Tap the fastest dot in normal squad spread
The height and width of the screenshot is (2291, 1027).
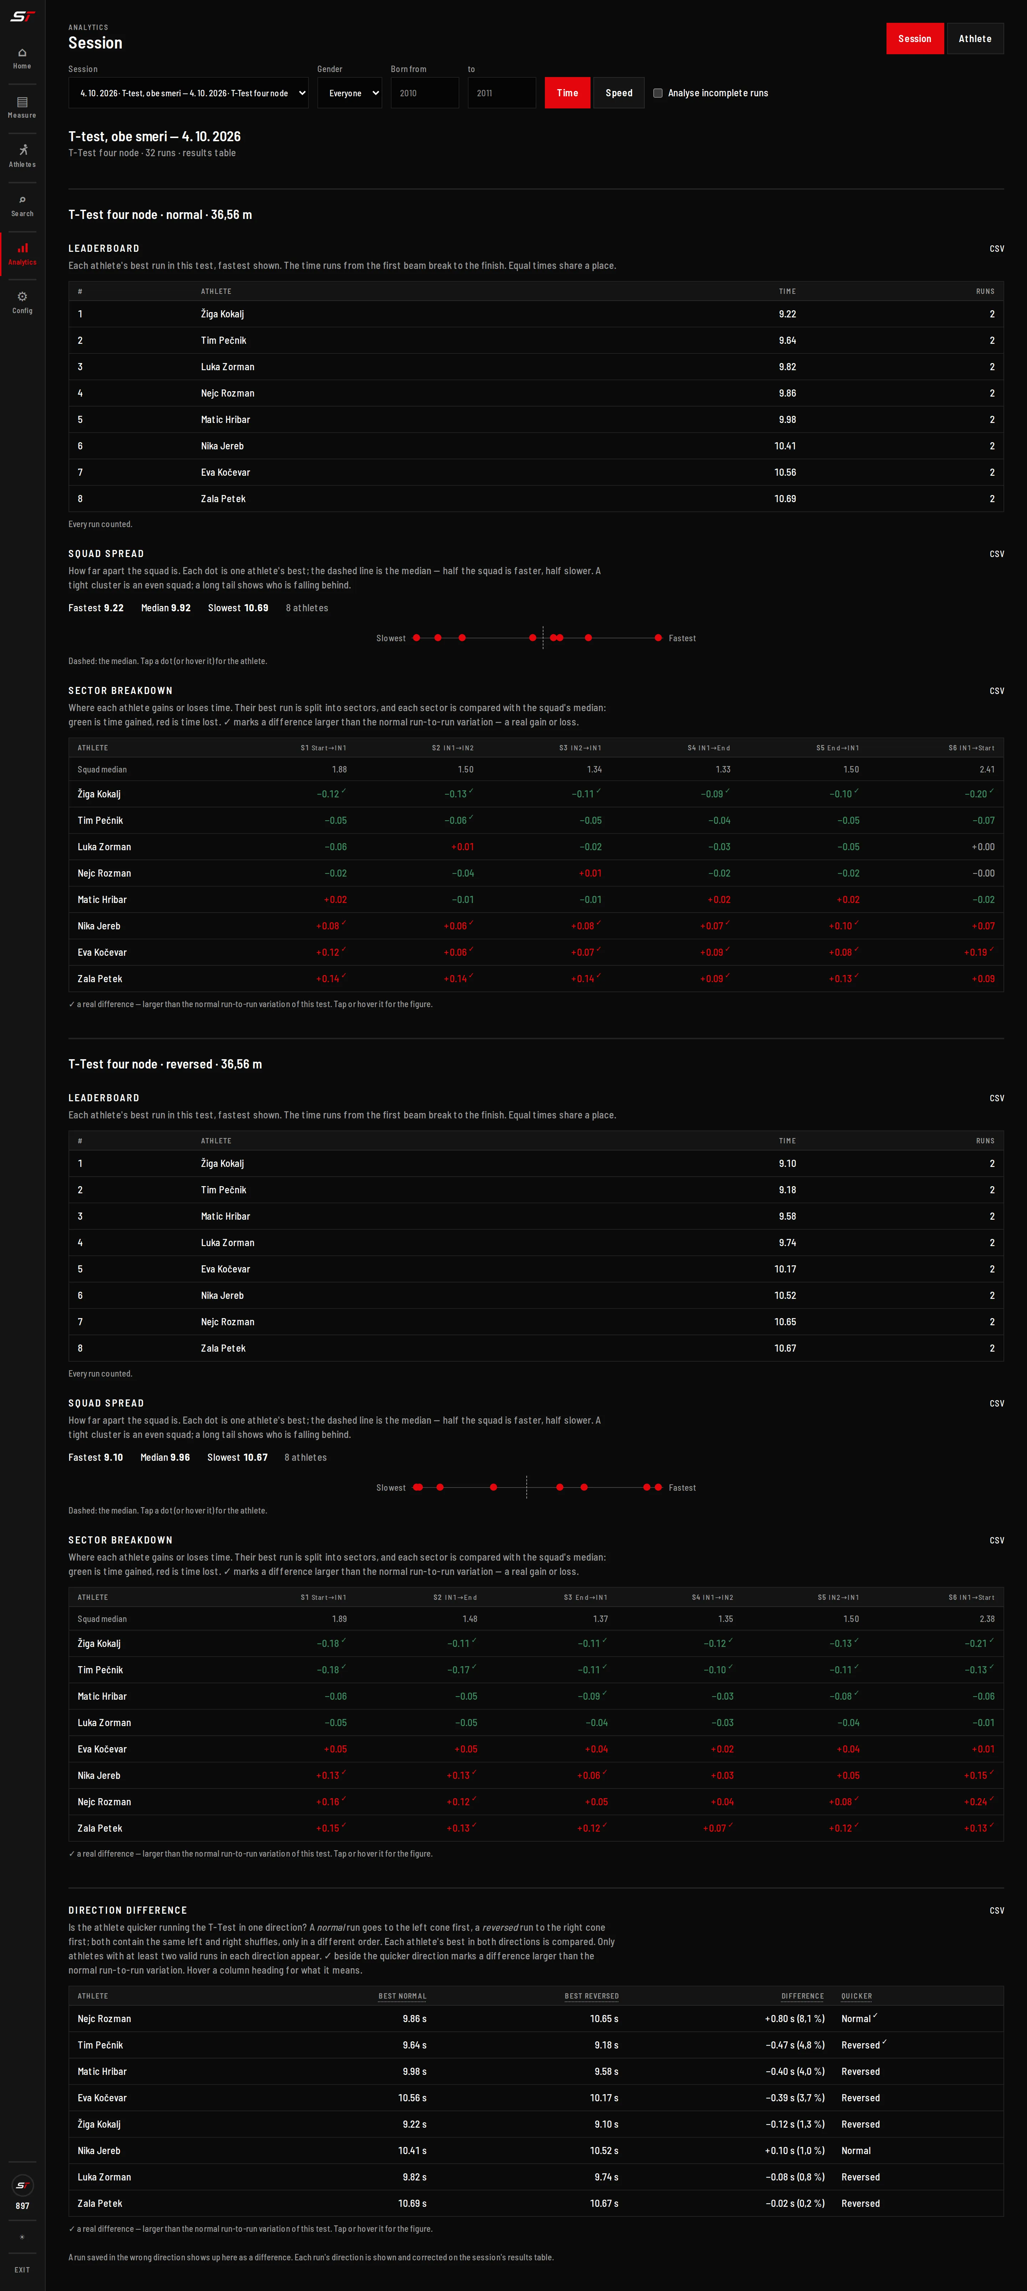658,638
